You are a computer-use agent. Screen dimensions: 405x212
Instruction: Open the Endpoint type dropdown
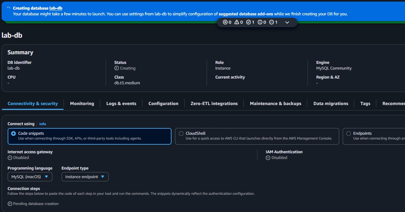pos(85,177)
